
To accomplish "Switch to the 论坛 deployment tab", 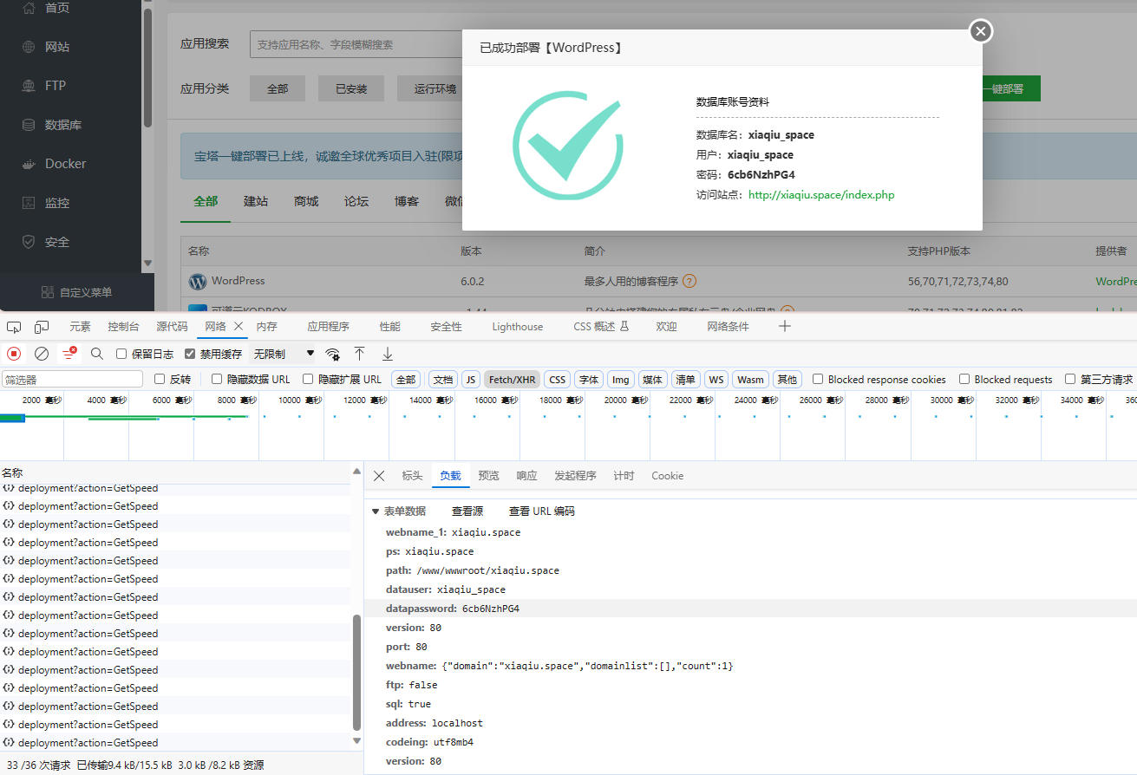I will click(x=356, y=201).
